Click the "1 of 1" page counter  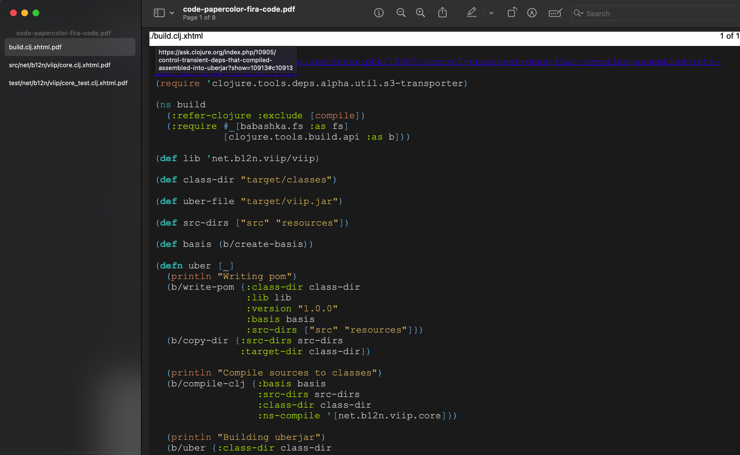[729, 36]
